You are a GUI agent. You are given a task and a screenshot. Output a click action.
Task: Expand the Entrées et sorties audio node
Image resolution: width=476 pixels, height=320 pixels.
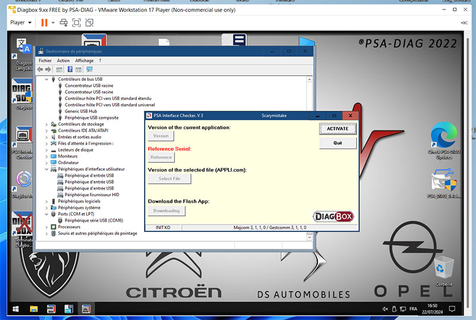click(x=46, y=137)
